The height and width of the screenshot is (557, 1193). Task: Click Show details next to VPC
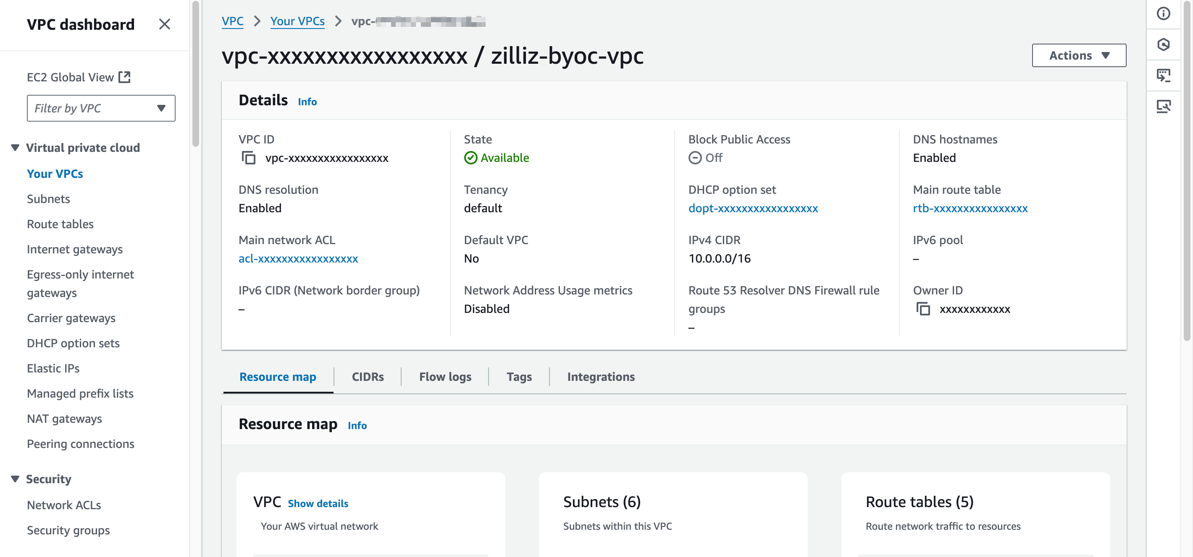tap(318, 503)
